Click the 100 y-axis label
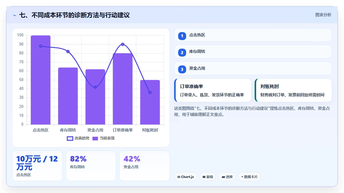 point(20,35)
